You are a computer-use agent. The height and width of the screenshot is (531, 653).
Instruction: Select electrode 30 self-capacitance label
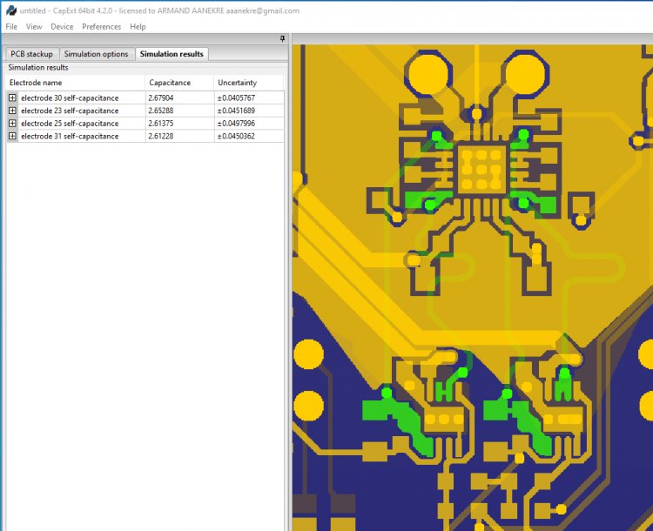click(x=70, y=97)
